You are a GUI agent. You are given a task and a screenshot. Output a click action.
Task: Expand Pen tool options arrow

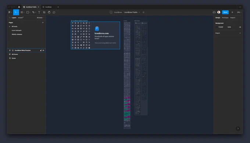pyautogui.click(x=36, y=12)
